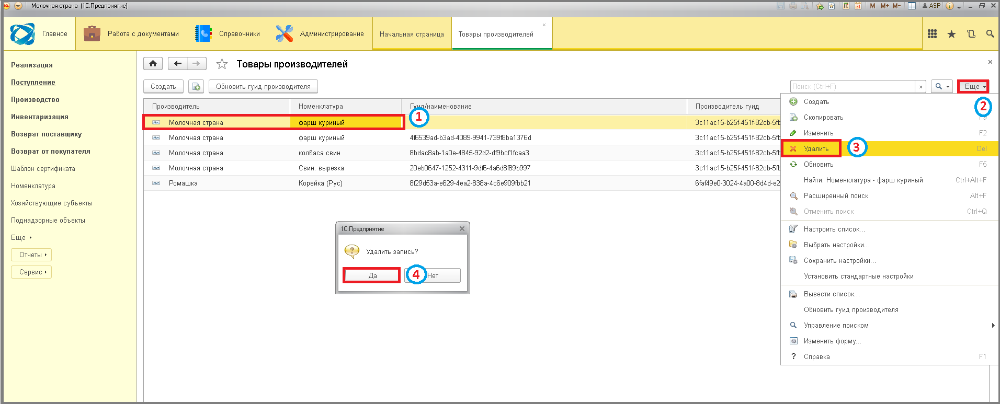The image size is (1000, 404).
Task: Open the Главное section
Action: click(x=40, y=34)
